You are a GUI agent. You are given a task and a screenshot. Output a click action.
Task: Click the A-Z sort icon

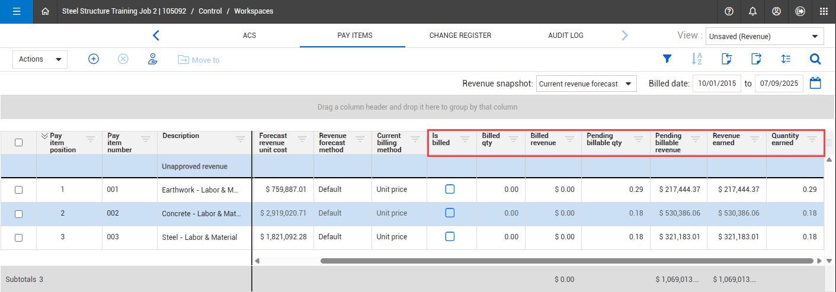[x=697, y=59]
